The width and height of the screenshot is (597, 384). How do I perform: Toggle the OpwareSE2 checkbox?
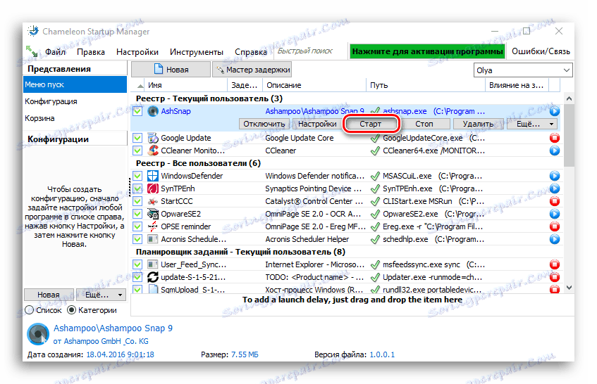tap(137, 214)
